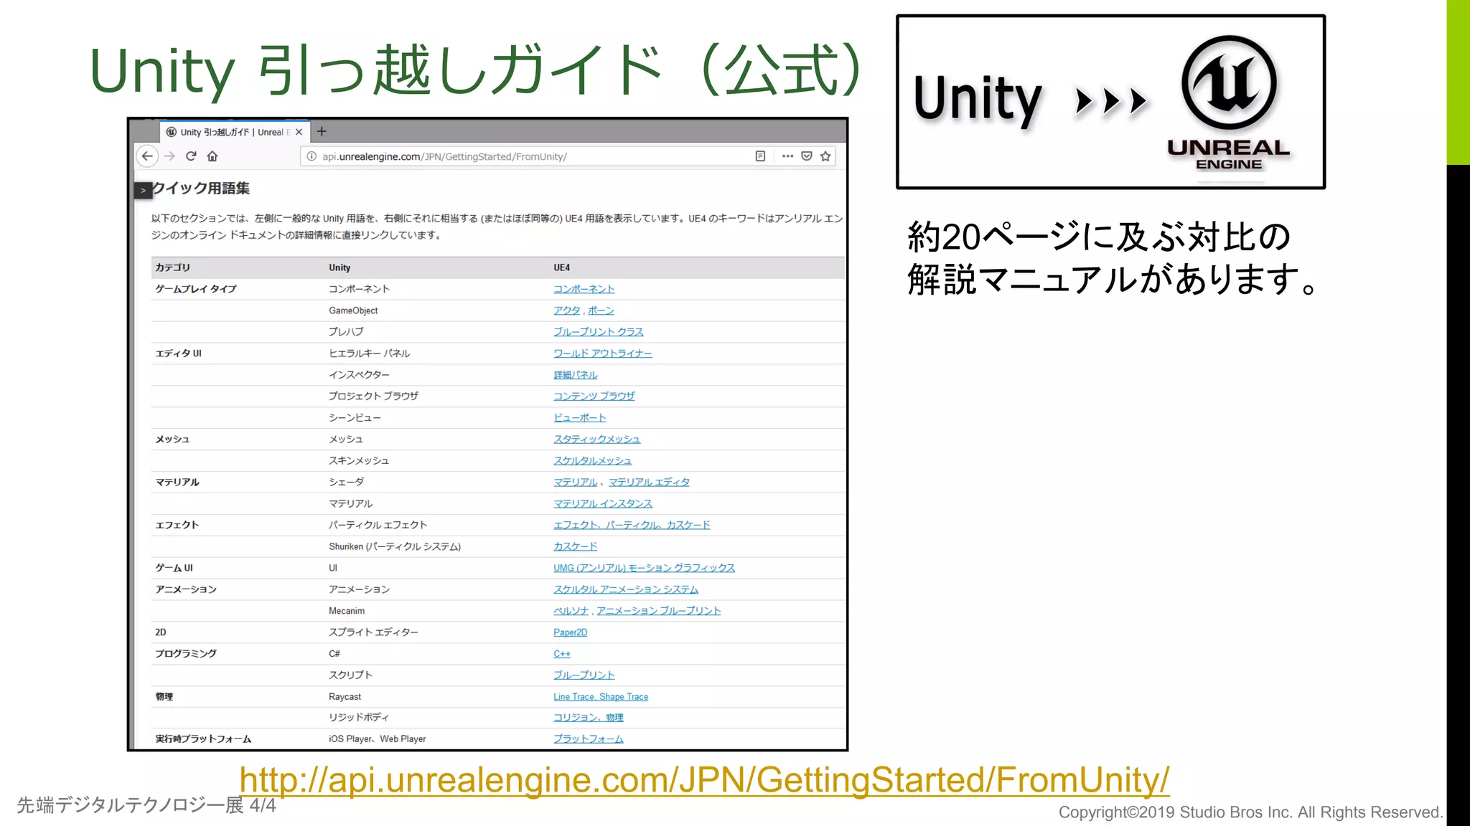Bookmark this page with star icon
This screenshot has width=1470, height=826.
click(x=825, y=156)
